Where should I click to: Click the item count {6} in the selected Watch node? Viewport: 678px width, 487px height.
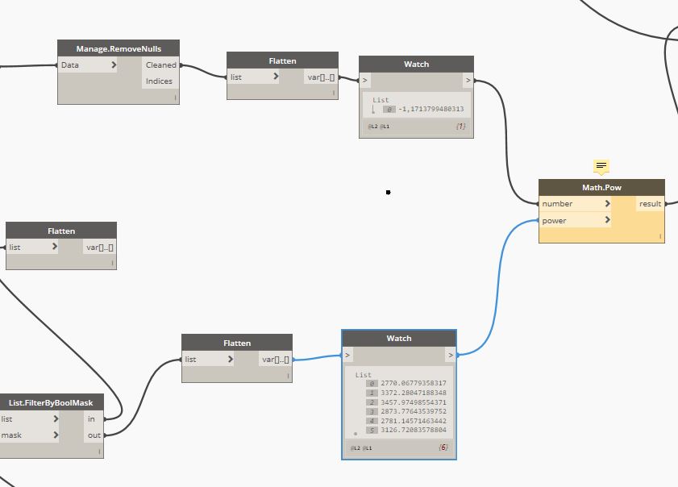pos(443,447)
